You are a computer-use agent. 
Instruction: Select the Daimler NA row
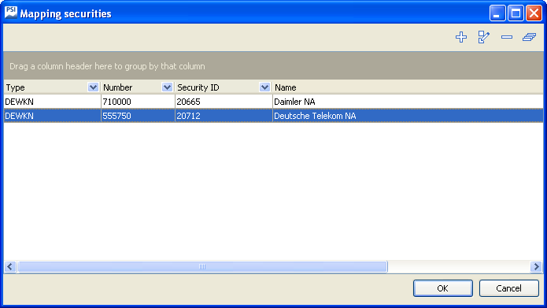(274, 102)
